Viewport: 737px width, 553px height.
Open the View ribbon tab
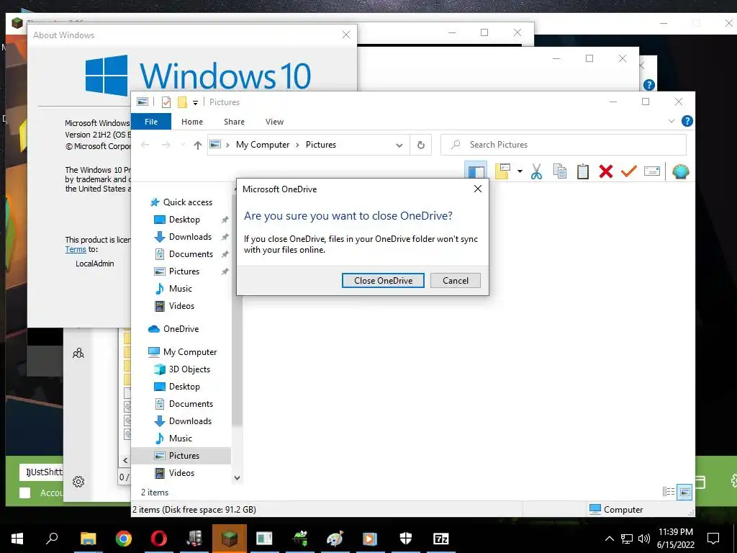274,121
